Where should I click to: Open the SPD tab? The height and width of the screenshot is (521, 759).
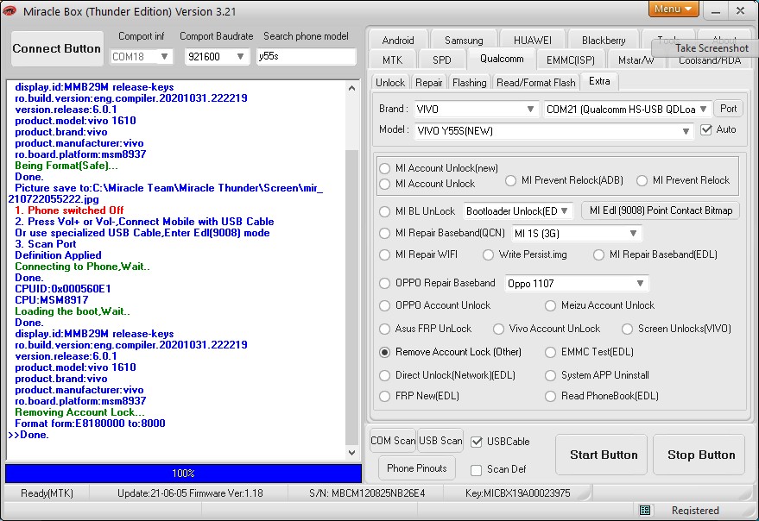click(442, 60)
